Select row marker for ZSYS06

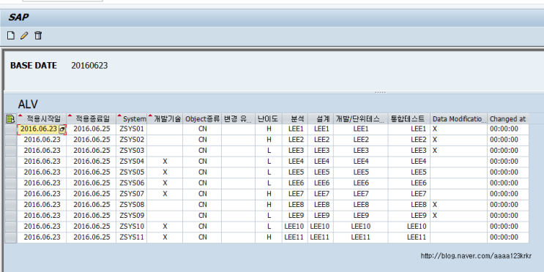(11, 183)
